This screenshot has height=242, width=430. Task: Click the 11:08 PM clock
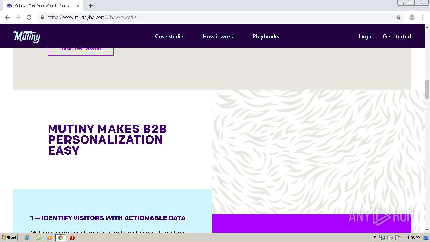tap(413, 238)
